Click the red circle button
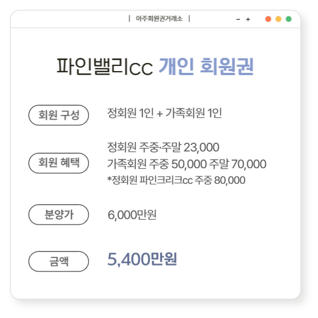The image size is (318, 318). [268, 19]
